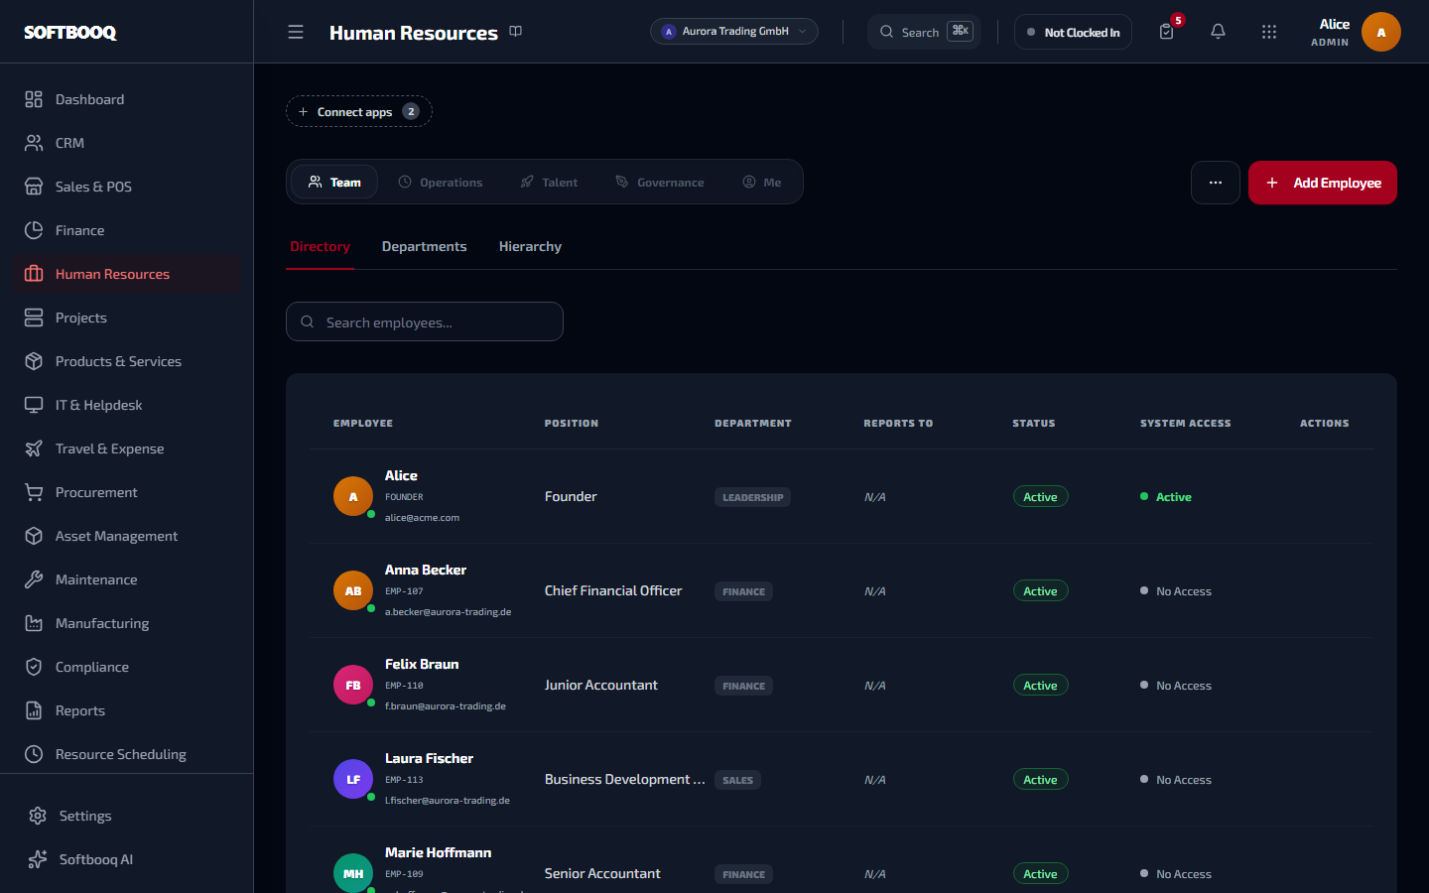Click the Add Employee button

[x=1323, y=183]
